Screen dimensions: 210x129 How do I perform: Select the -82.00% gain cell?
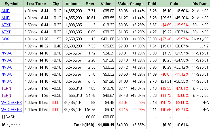[x=182, y=102]
